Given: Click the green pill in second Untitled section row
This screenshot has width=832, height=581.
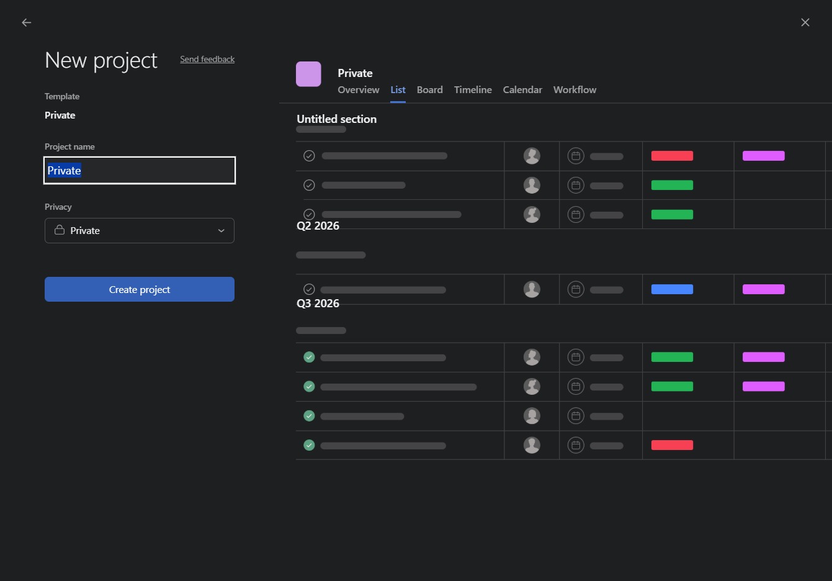Looking at the screenshot, I should [672, 185].
